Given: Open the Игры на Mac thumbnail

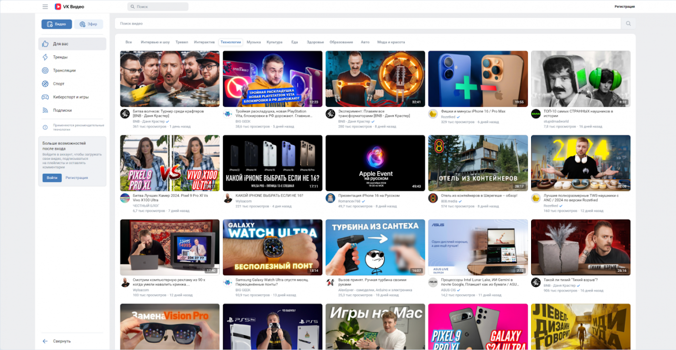Looking at the screenshot, I should point(375,327).
